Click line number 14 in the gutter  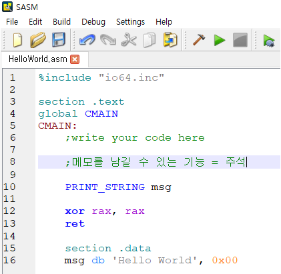pos(9,236)
